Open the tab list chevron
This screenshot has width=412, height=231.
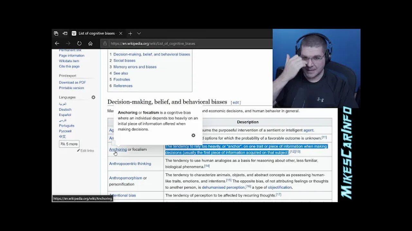(x=139, y=33)
